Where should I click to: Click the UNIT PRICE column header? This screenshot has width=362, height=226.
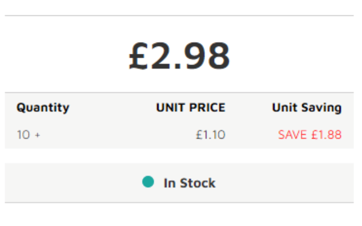(x=191, y=108)
